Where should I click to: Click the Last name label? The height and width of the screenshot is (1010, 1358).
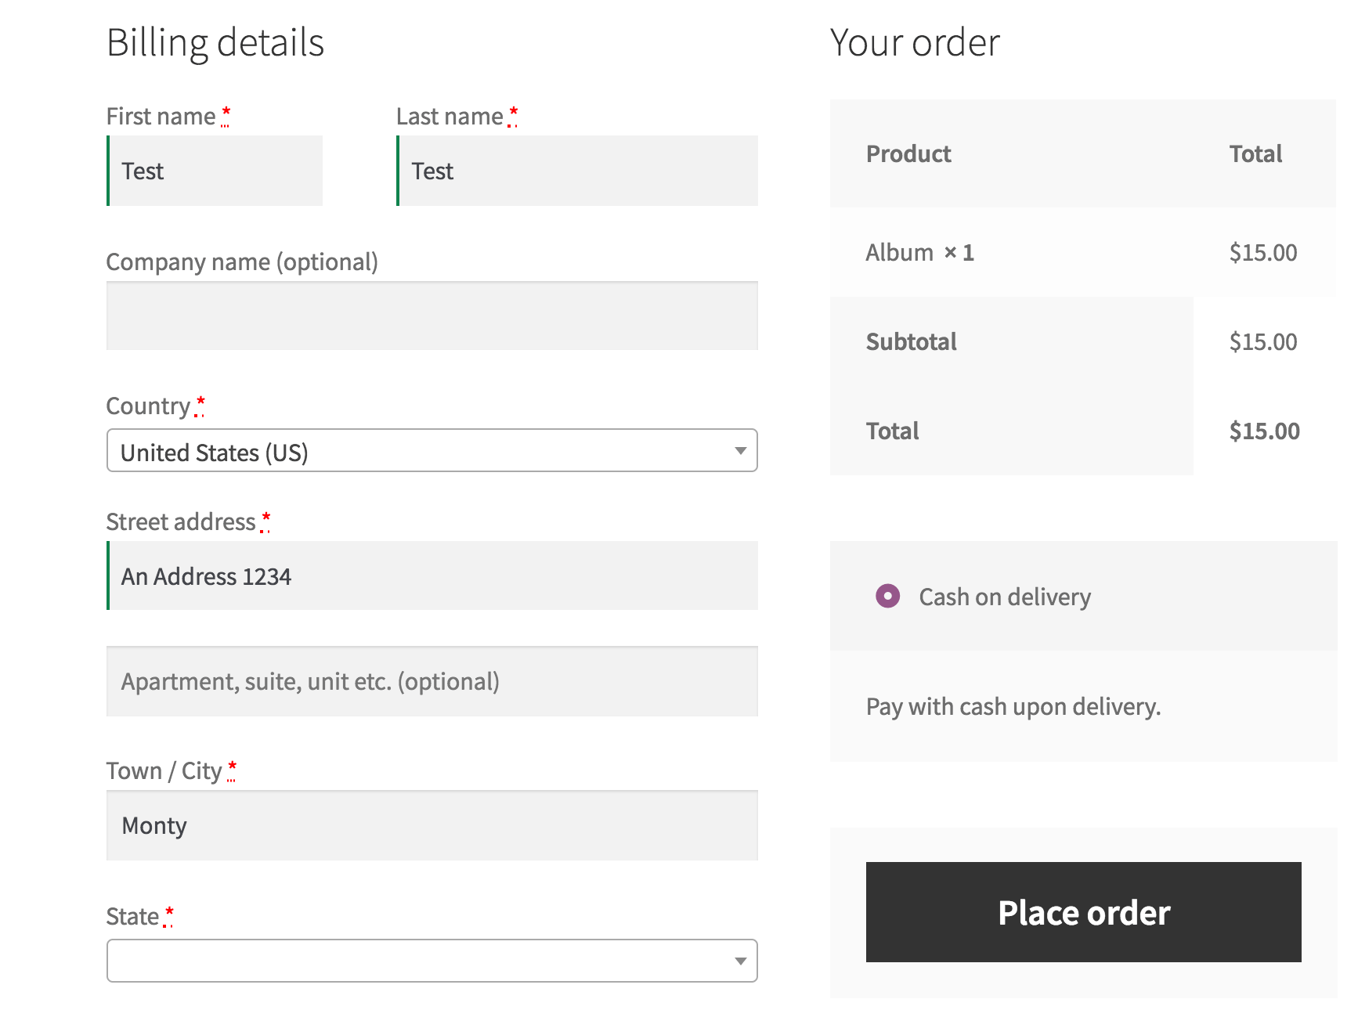coord(450,117)
